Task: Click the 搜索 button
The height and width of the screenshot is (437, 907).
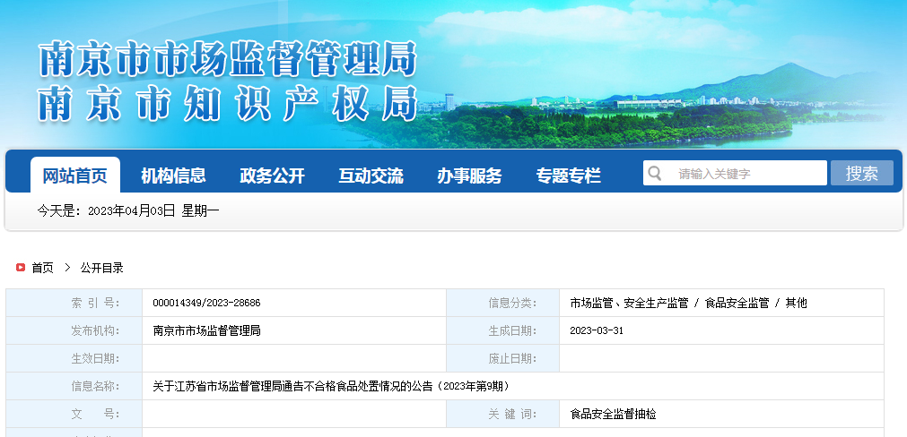Action: pyautogui.click(x=862, y=173)
